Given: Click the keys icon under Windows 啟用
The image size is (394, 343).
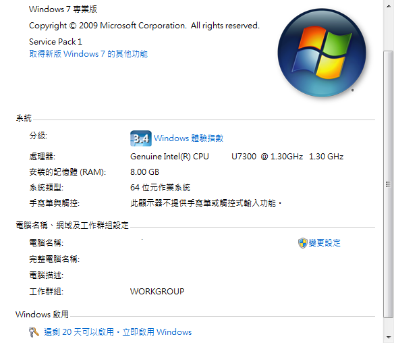Looking at the screenshot, I should click(34, 332).
